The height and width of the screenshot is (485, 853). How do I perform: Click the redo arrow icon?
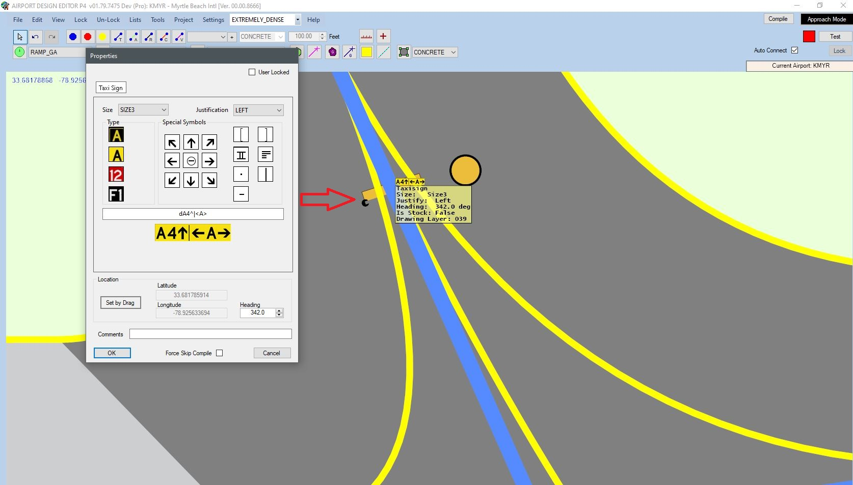[x=52, y=37]
